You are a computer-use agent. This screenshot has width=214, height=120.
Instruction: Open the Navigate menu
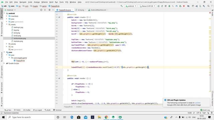(x=23, y=2)
